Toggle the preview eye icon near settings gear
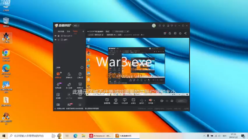This screenshot has height=139, width=248. pyautogui.click(x=167, y=101)
